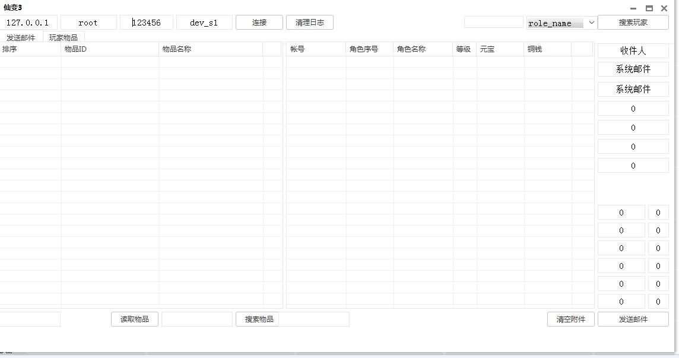Click the root username field
This screenshot has height=358, width=679.
pyautogui.click(x=88, y=23)
